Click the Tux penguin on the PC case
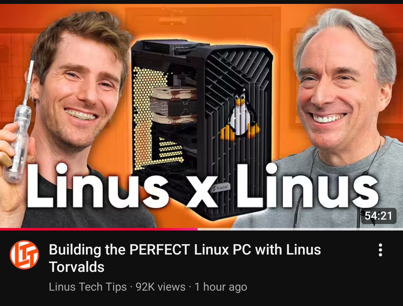 [x=240, y=115]
